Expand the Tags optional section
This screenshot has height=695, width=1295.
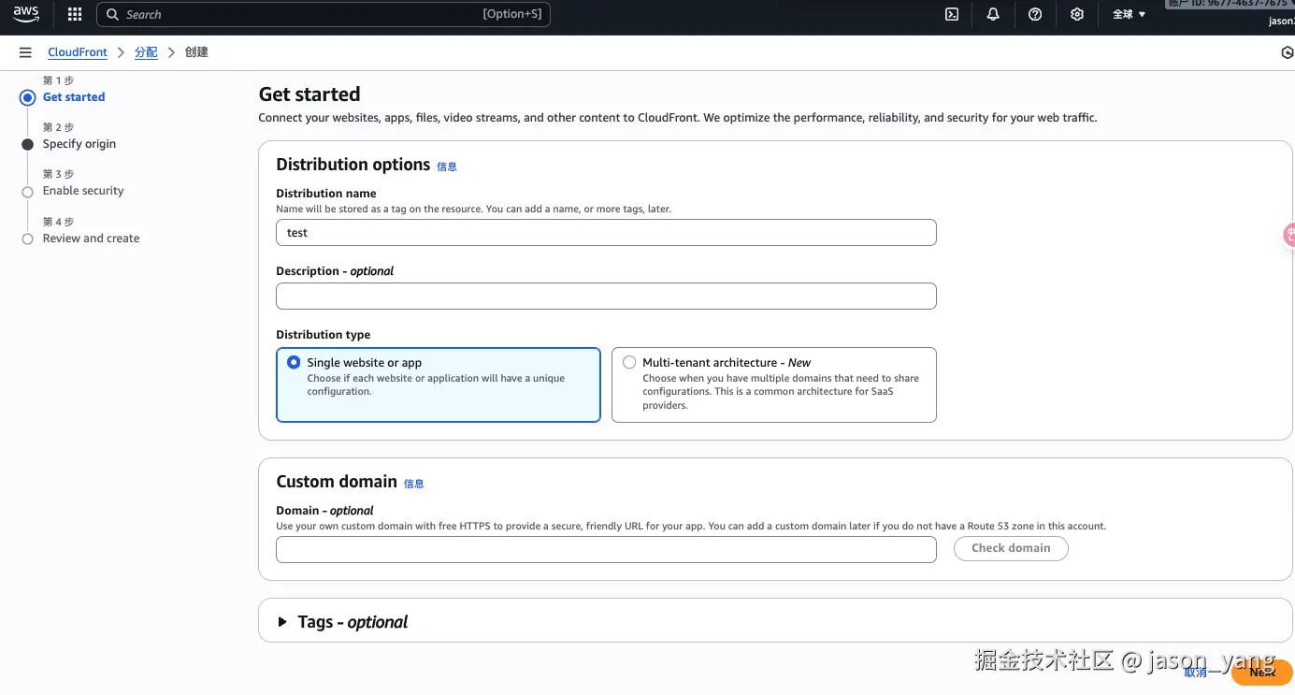[282, 622]
